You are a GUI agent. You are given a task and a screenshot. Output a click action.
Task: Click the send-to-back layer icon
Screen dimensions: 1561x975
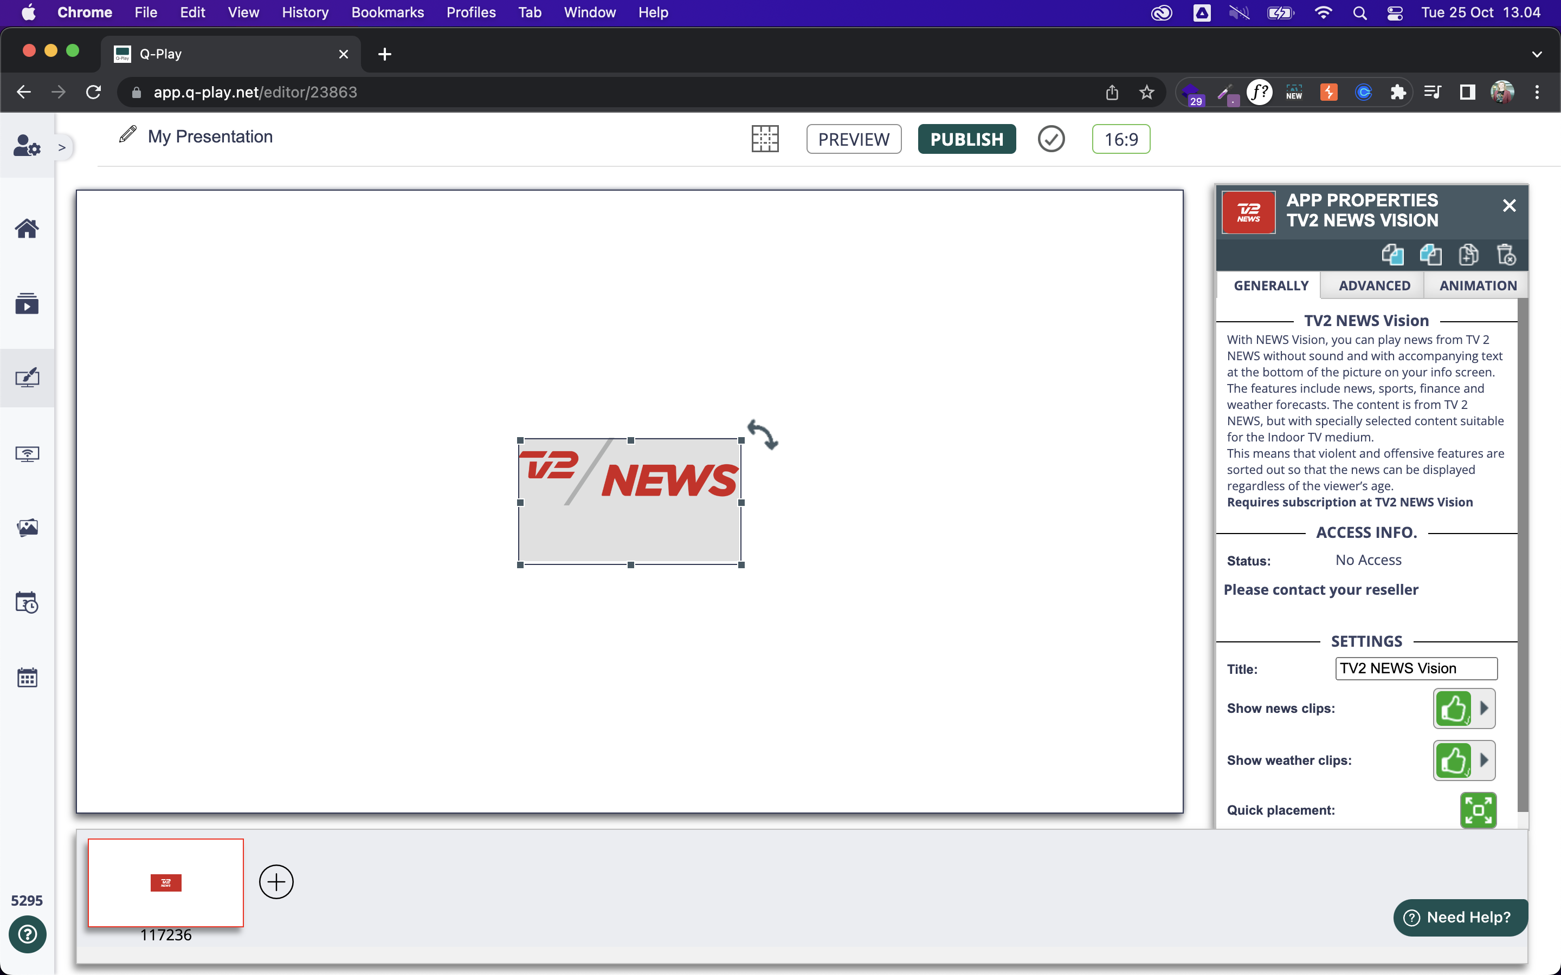click(x=1431, y=255)
